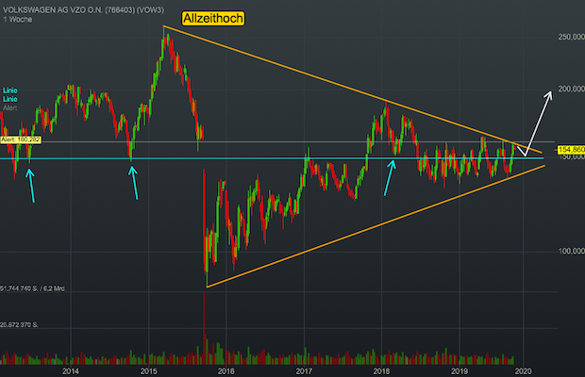Click the volume label '51.744.740 S. / 6,2 Mrd.'

tap(33, 288)
